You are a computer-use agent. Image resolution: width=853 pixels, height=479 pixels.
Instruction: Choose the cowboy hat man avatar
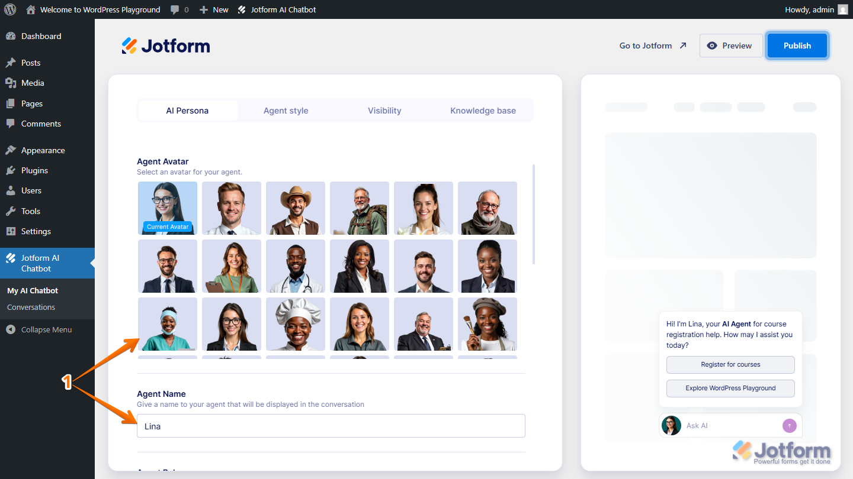(296, 208)
